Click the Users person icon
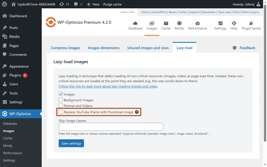Screen dimensions: 267x167 coord(5,84)
